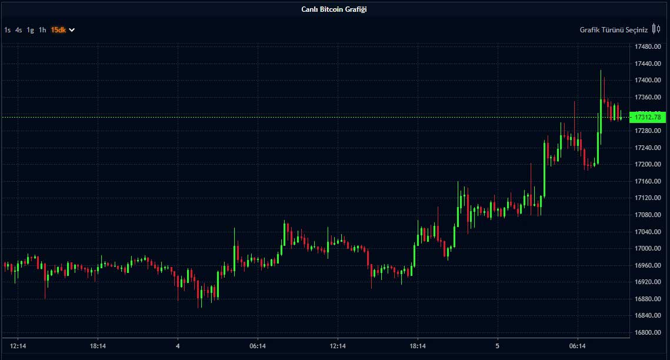Click the 17480.00 price axis label
The image size is (670, 360).
click(x=648, y=46)
